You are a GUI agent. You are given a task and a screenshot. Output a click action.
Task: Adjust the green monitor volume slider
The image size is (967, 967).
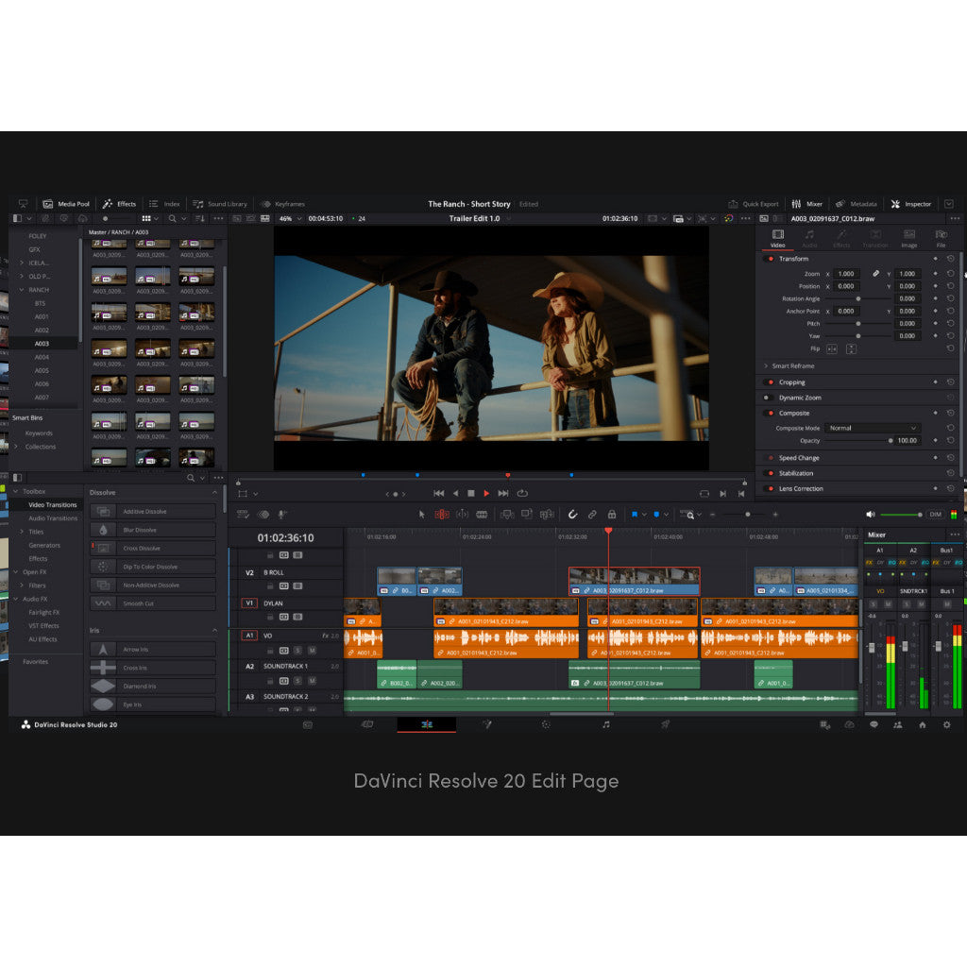901,515
